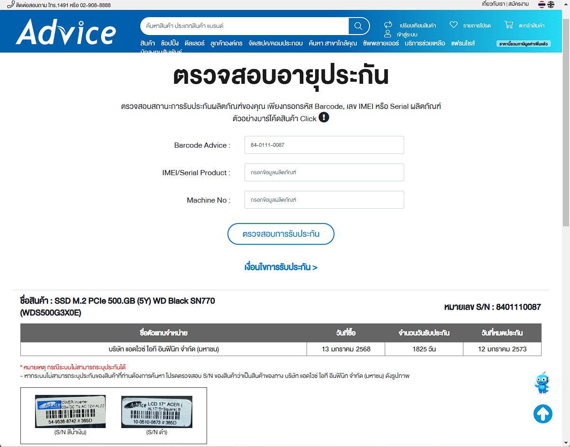Viewport: 570px width, 447px height.
Task: Click the user login icon (เข้าสู่ระบบ)
Action: click(388, 34)
